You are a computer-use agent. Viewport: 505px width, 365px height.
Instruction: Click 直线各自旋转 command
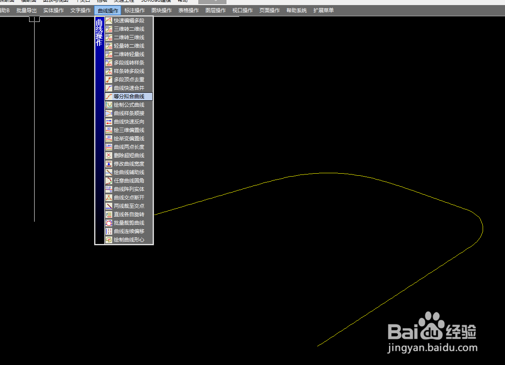(x=129, y=215)
